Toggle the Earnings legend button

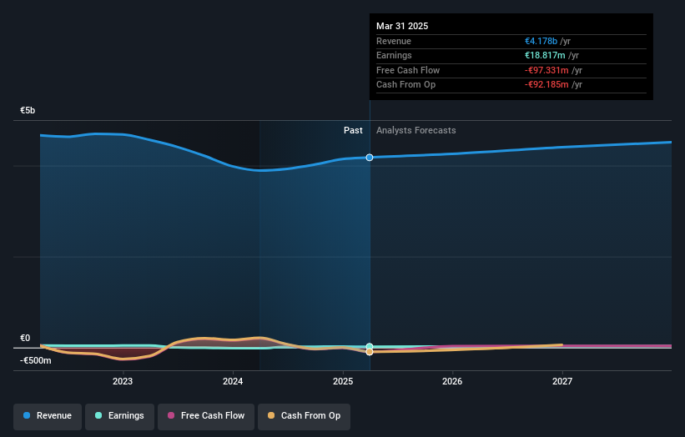click(x=119, y=416)
